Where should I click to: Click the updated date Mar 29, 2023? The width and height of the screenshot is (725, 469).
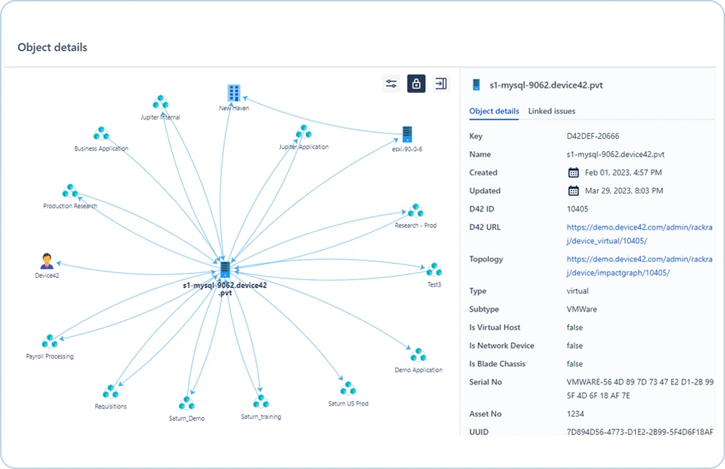pyautogui.click(x=623, y=191)
